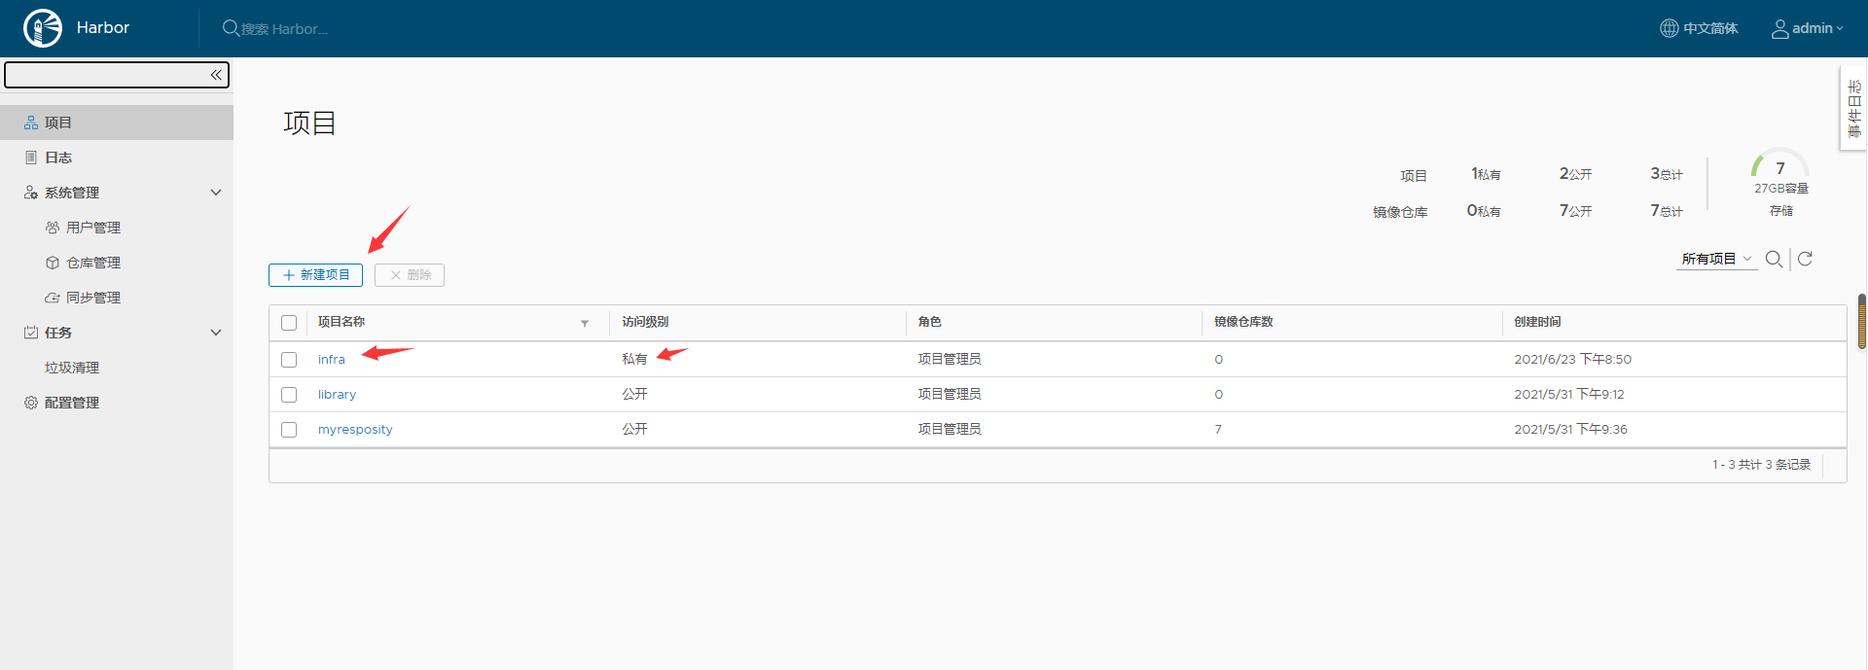Click the 用户管理 users icon
This screenshot has width=1868, height=670.
point(53,228)
